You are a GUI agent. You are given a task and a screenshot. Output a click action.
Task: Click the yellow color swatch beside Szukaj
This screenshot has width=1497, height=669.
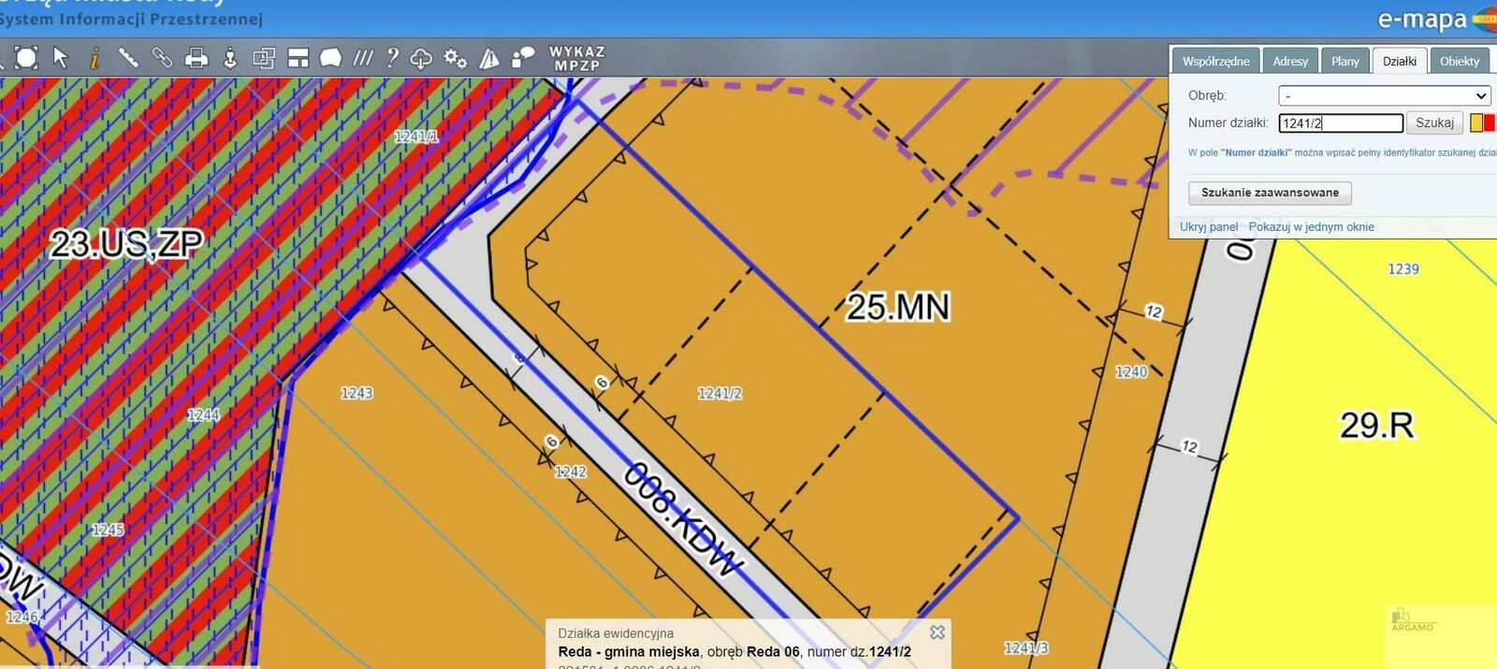(x=1475, y=123)
